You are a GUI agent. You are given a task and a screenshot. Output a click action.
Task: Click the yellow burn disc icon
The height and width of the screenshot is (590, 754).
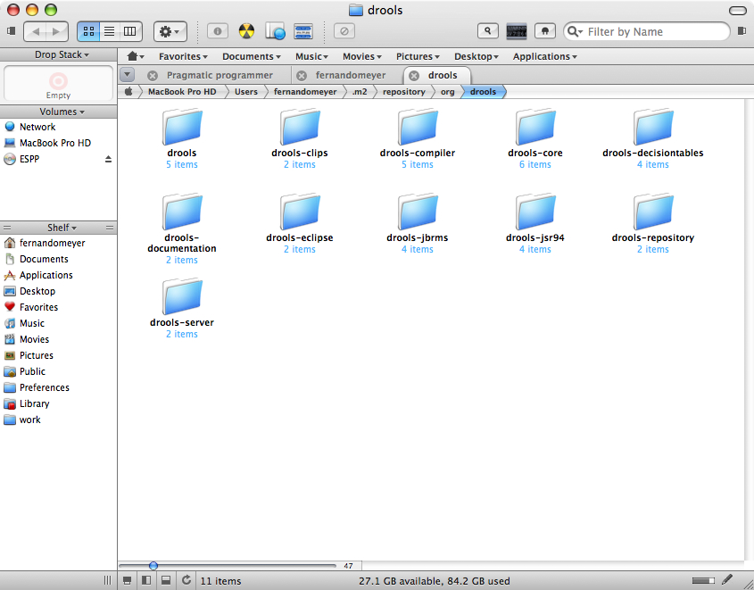coord(246,31)
